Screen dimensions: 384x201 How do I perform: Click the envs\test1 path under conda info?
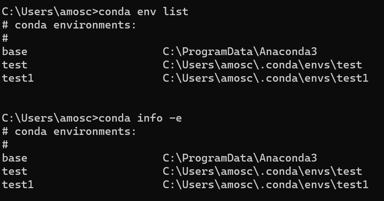pyautogui.click(x=265, y=184)
